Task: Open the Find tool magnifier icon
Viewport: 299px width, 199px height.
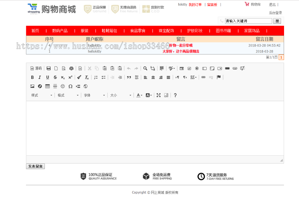Action: coord(146,68)
